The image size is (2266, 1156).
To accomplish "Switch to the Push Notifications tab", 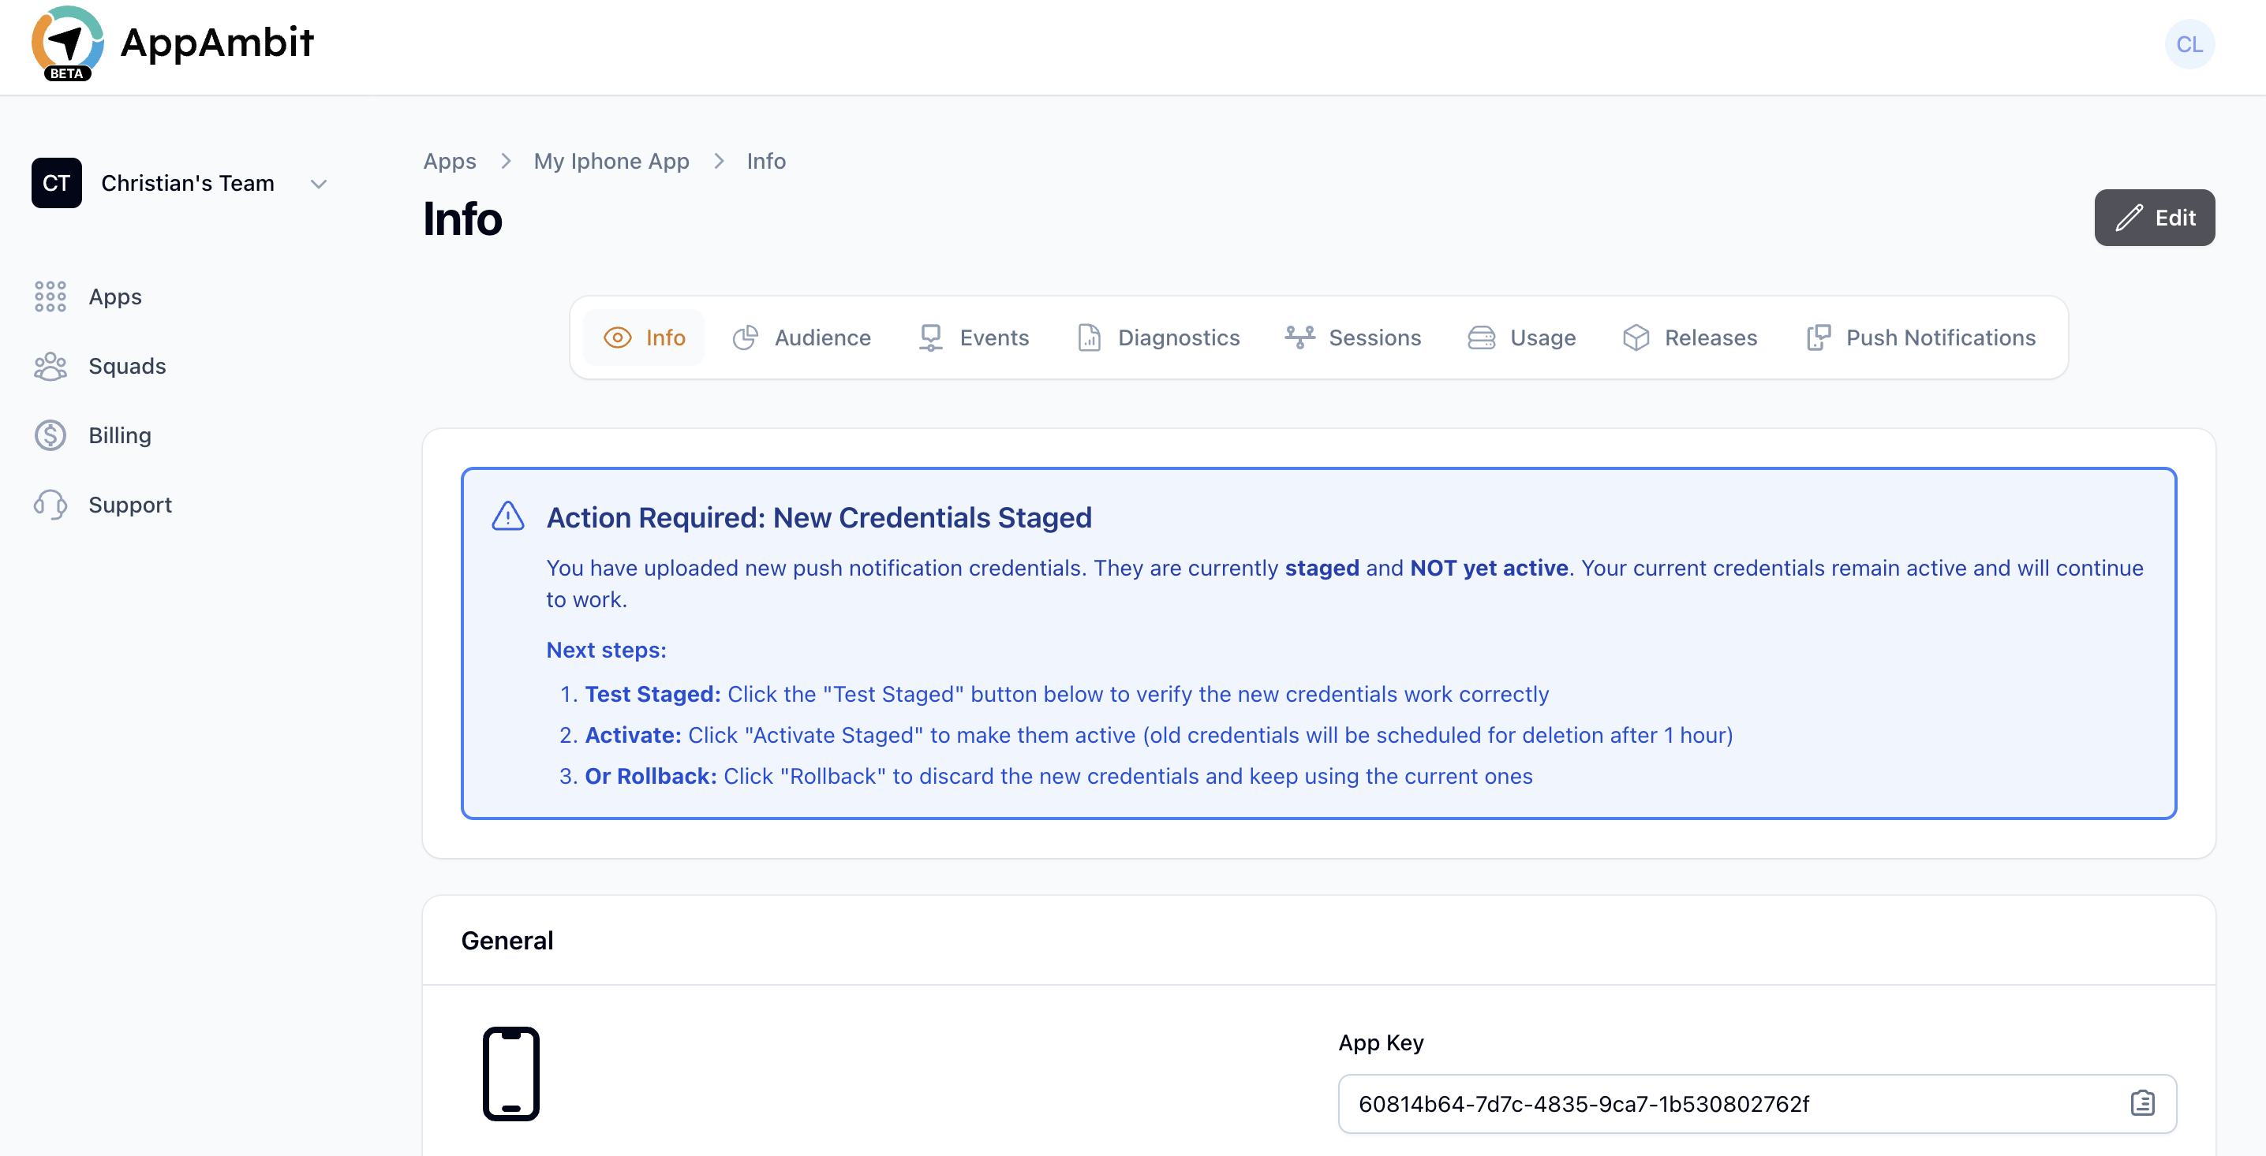I will [1920, 337].
